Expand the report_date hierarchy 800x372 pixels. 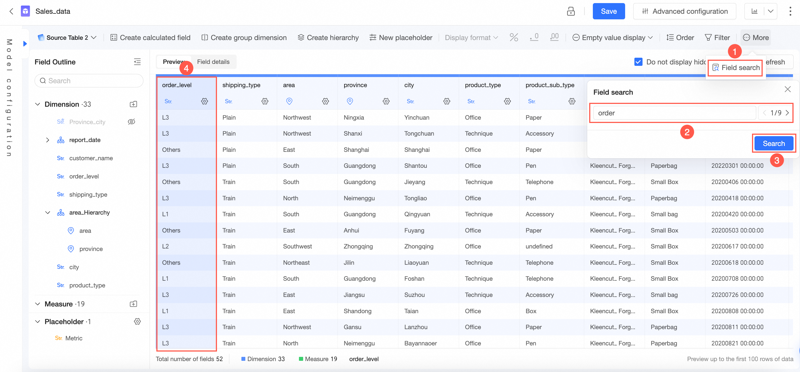(47, 140)
